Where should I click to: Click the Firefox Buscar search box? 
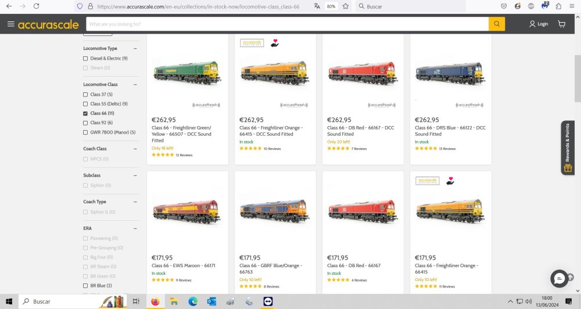[410, 6]
